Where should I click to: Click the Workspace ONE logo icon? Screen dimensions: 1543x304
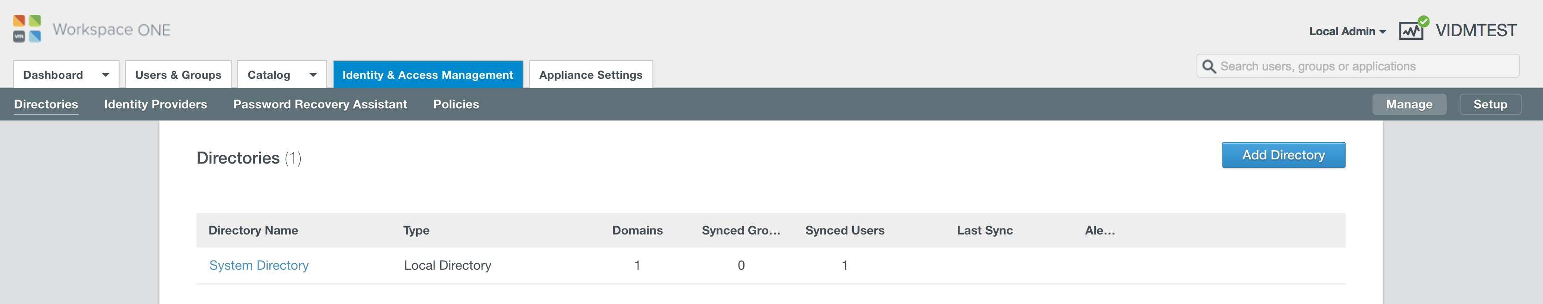[27, 29]
